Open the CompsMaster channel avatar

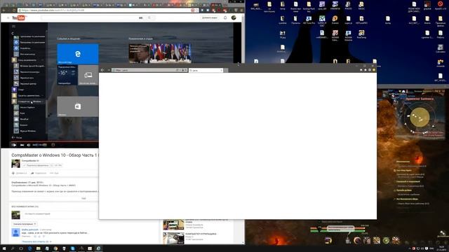tap(15, 164)
